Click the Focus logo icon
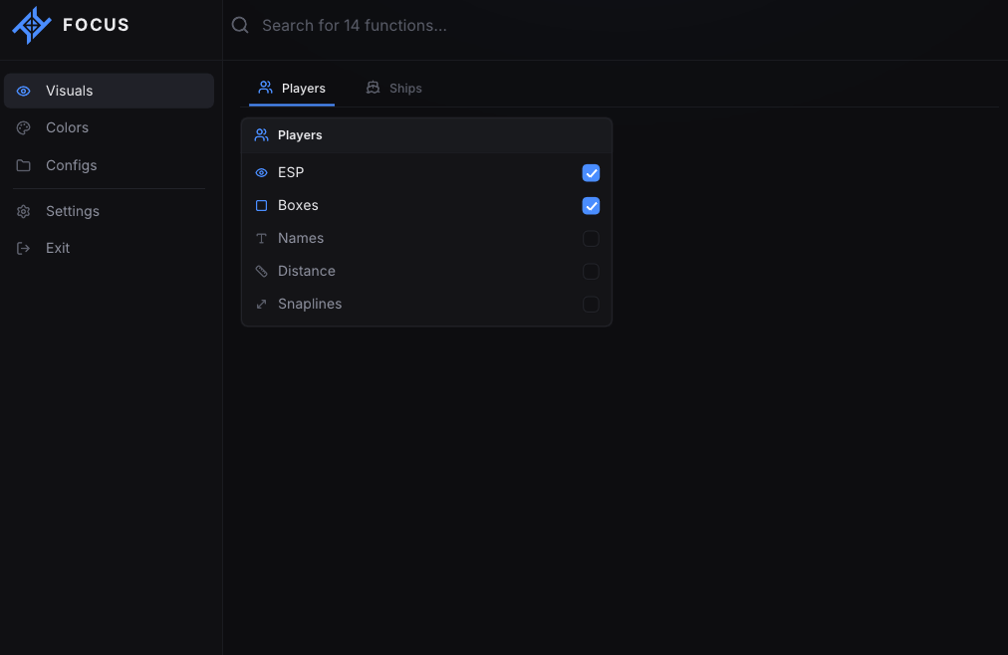Image resolution: width=1008 pixels, height=655 pixels. coord(32,25)
